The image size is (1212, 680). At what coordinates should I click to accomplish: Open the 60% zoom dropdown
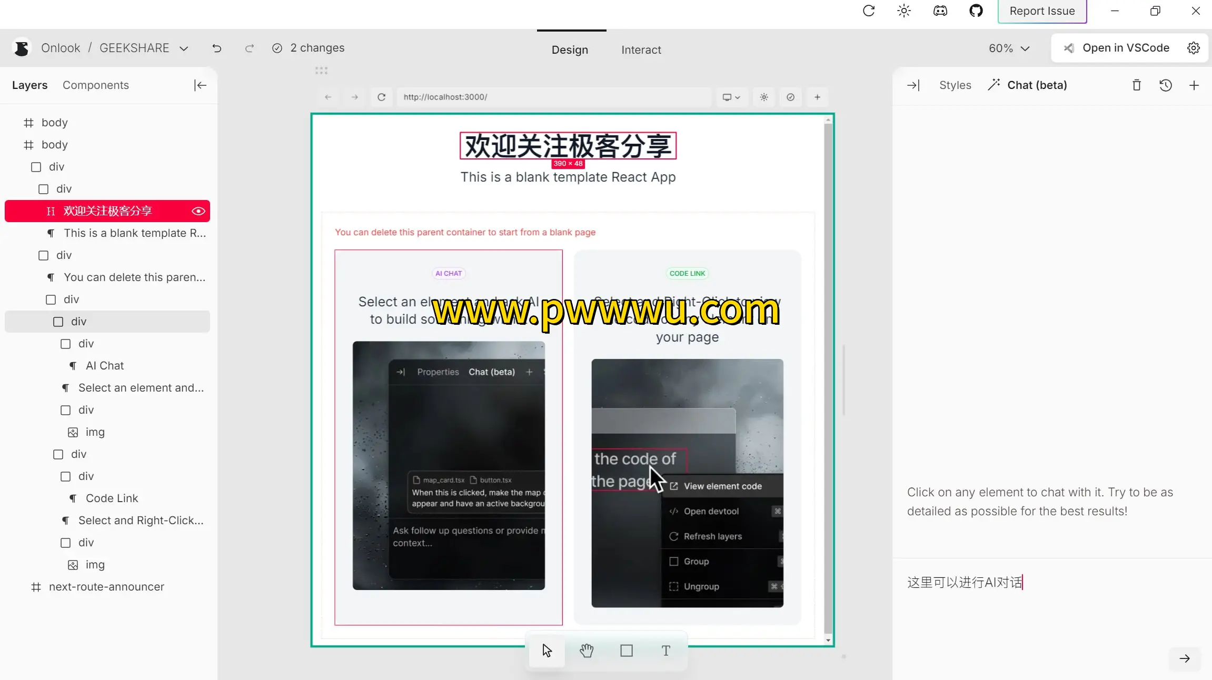(1009, 48)
